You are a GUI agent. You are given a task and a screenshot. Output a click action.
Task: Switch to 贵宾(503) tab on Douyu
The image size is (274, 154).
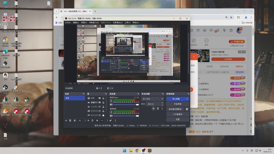pyautogui.click(x=224, y=66)
